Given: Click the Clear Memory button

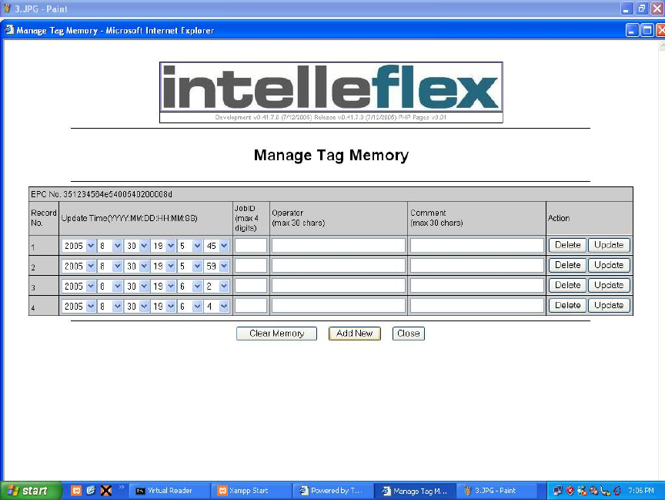Looking at the screenshot, I should click(276, 333).
